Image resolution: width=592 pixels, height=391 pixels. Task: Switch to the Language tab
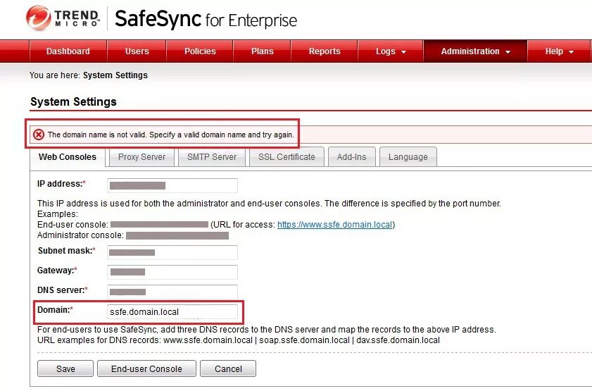(408, 157)
